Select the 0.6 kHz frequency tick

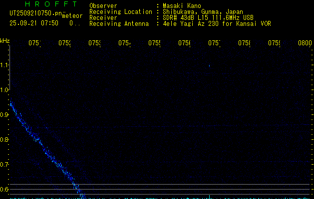coord(4,189)
